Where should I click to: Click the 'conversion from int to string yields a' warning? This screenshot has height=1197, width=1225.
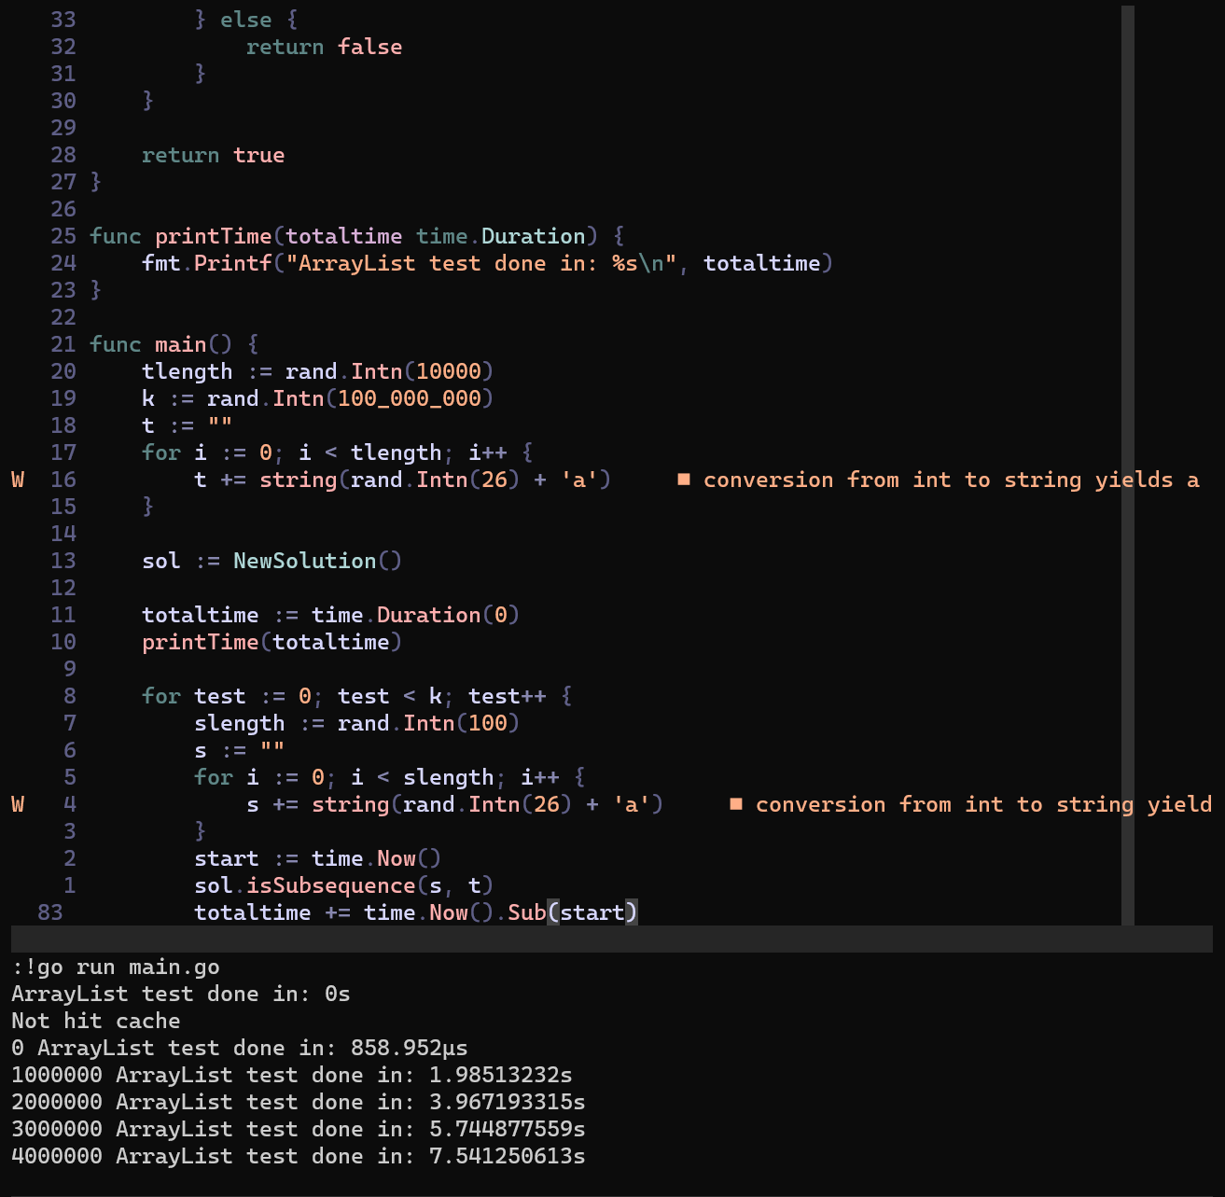[951, 480]
